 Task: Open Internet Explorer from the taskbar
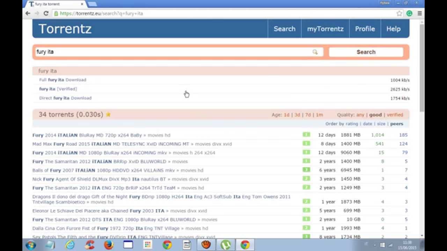pyautogui.click(x=70, y=245)
